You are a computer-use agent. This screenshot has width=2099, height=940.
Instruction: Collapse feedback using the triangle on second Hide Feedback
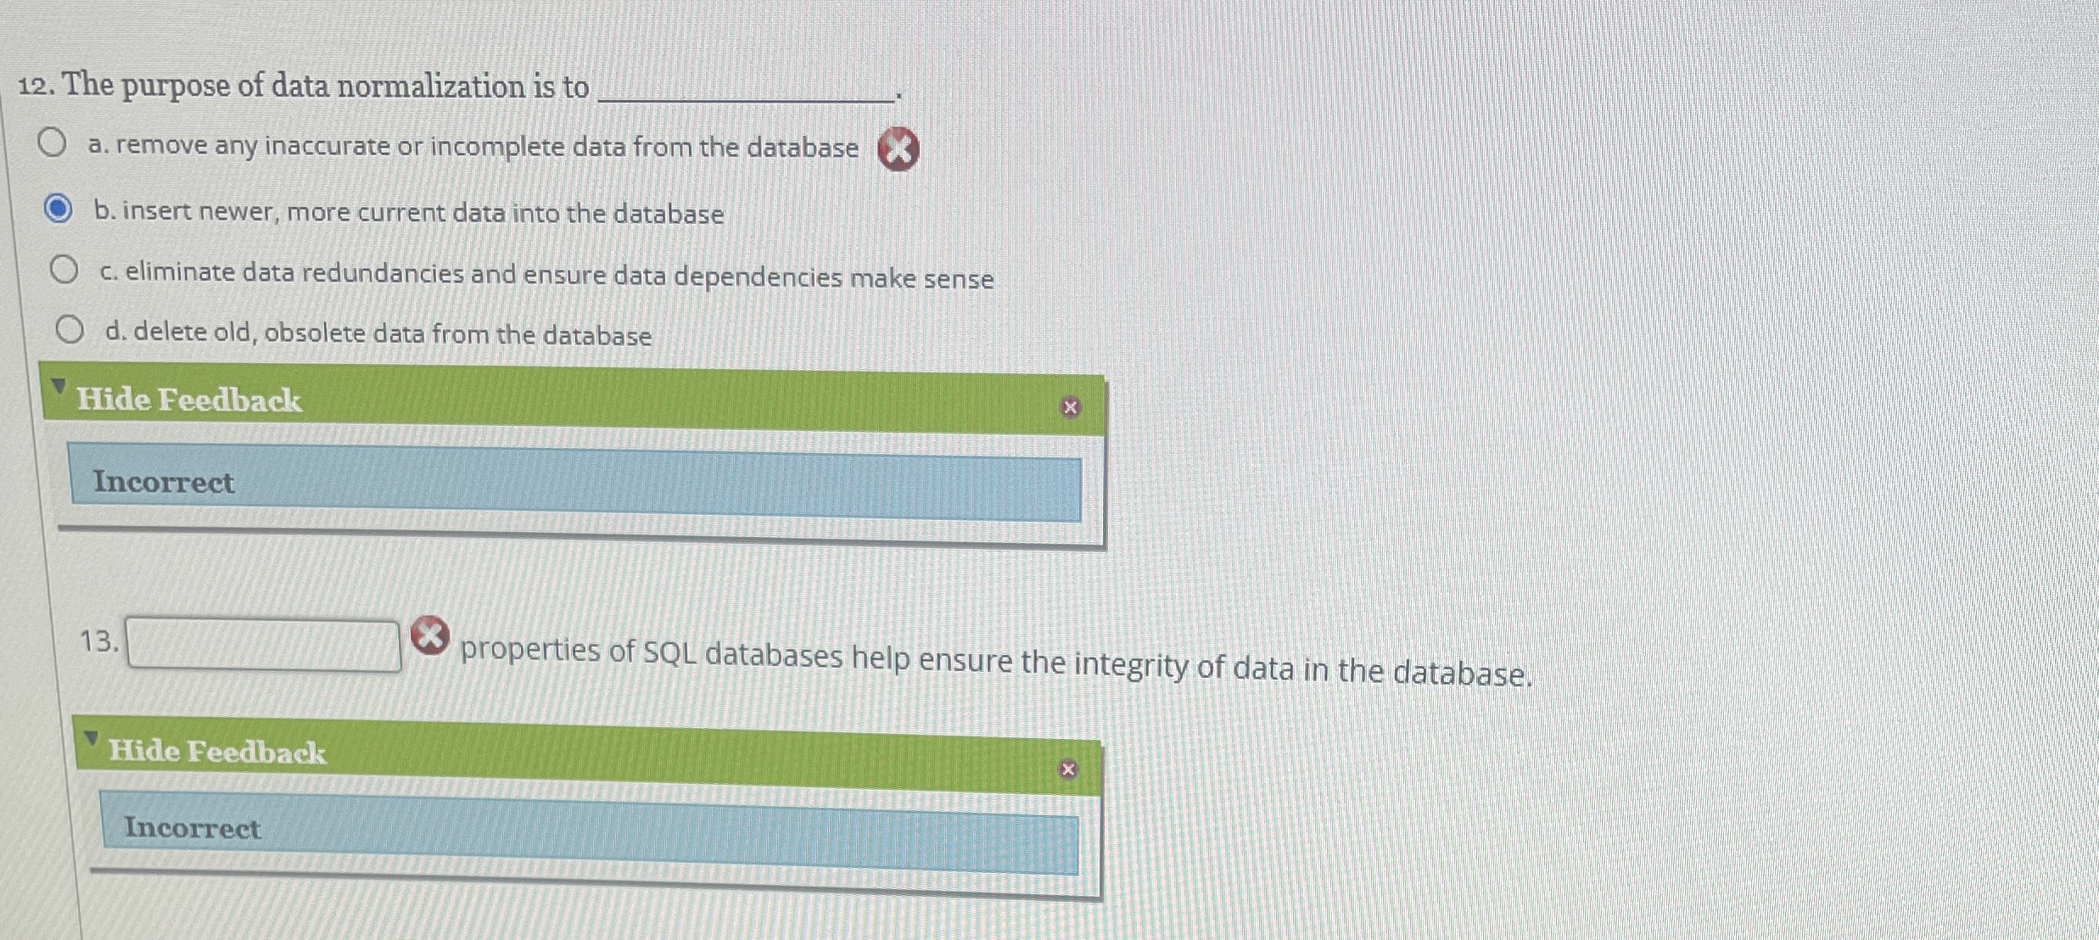93,736
